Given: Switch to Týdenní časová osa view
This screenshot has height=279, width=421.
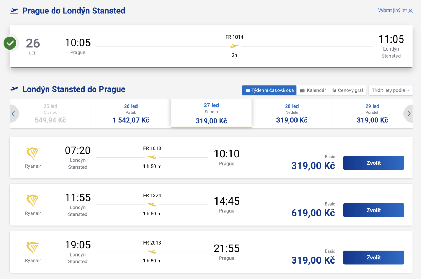Looking at the screenshot, I should (269, 90).
